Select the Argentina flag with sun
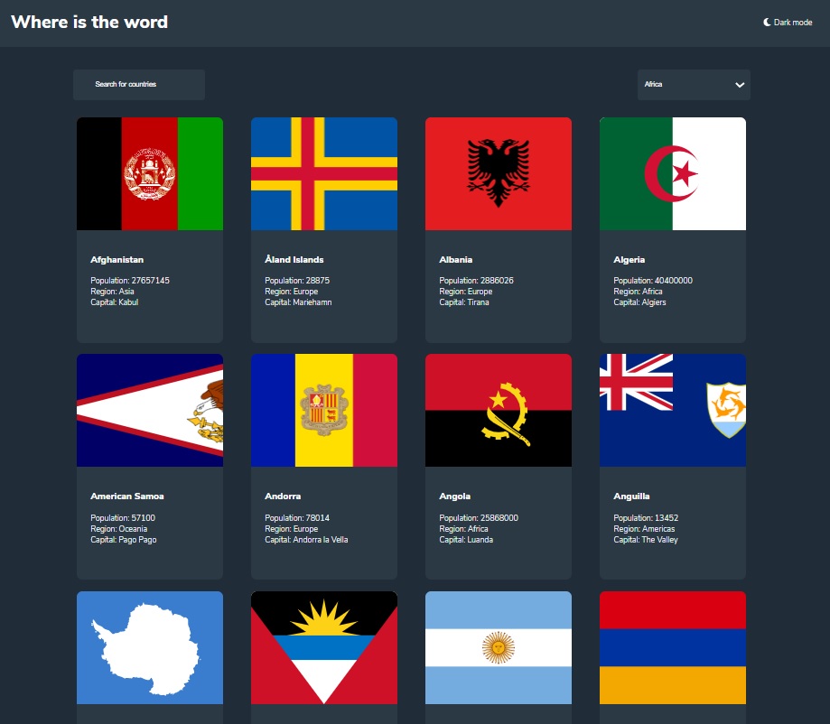This screenshot has height=724, width=830. pos(499,647)
